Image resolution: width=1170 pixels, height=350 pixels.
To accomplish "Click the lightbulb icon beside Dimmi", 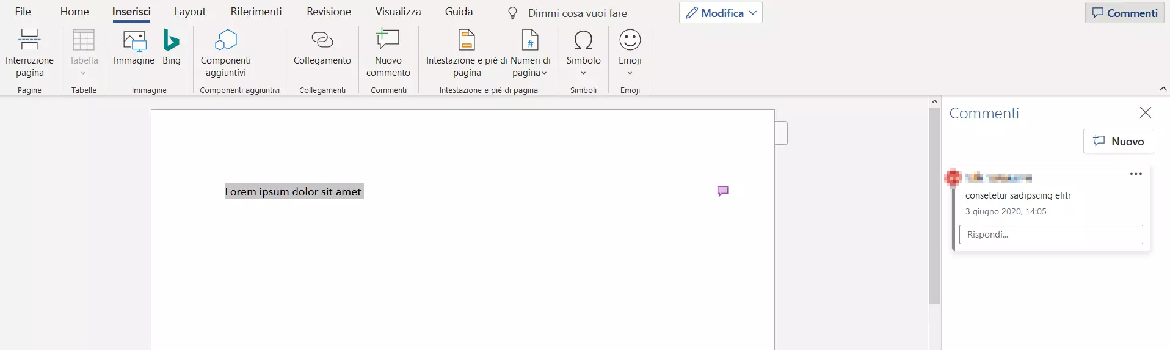I will [x=513, y=13].
